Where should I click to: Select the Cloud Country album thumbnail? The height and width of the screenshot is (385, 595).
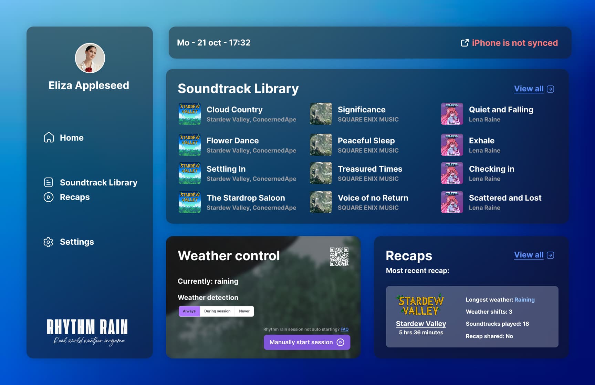click(x=190, y=114)
